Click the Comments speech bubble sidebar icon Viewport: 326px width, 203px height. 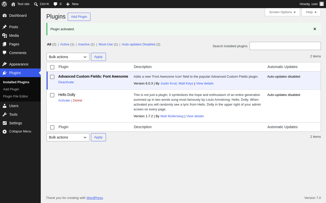click(x=5, y=53)
